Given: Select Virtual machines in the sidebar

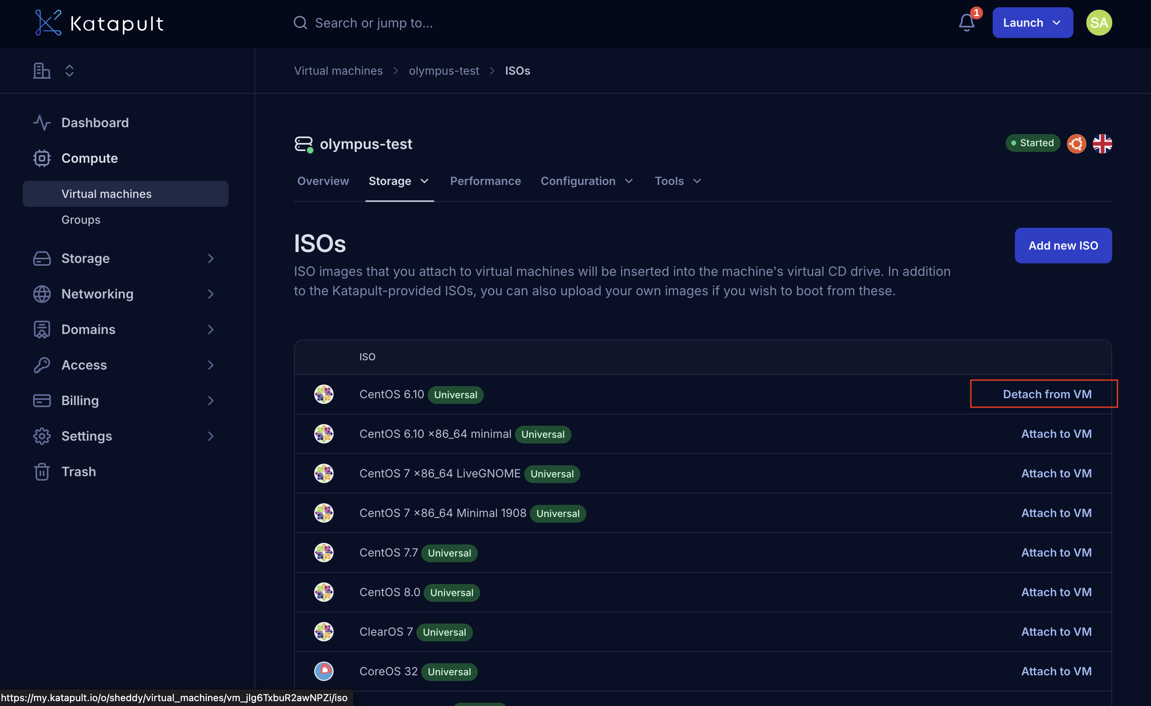Looking at the screenshot, I should click(125, 193).
